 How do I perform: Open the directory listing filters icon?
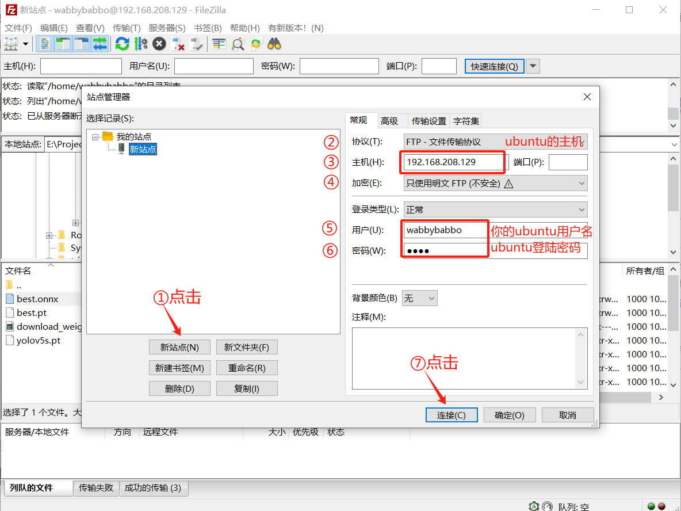tap(219, 44)
